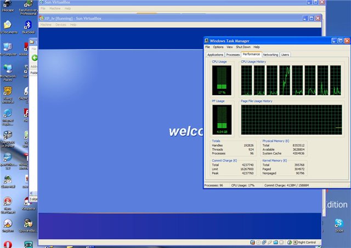Switch to the Networking tab

(270, 55)
